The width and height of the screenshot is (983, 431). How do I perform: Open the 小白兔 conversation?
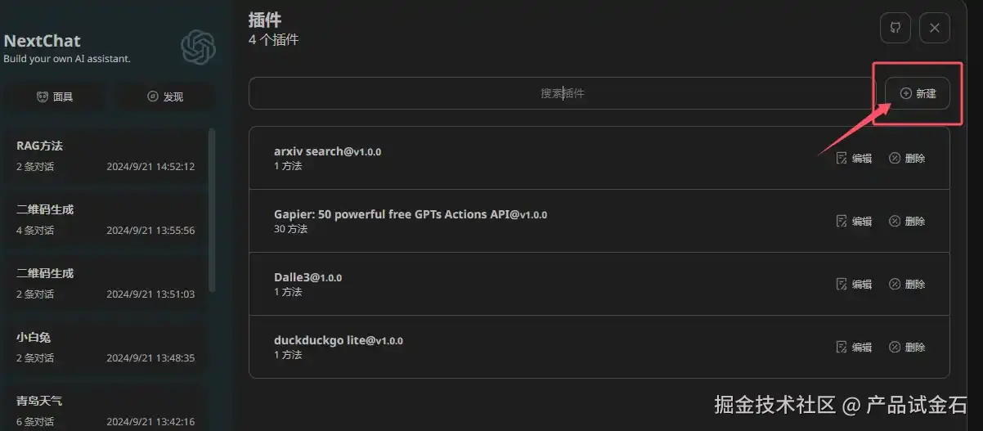105,347
